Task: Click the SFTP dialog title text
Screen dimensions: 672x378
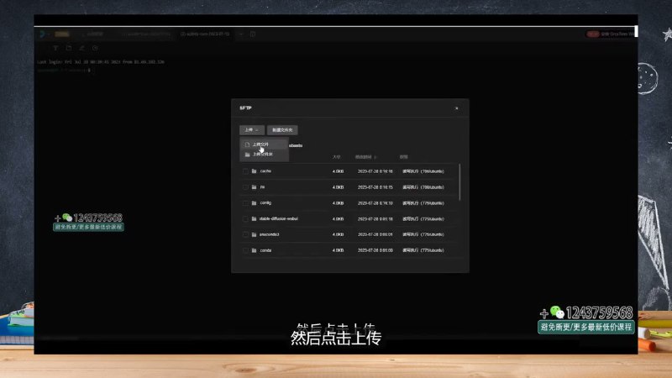Action: 245,108
